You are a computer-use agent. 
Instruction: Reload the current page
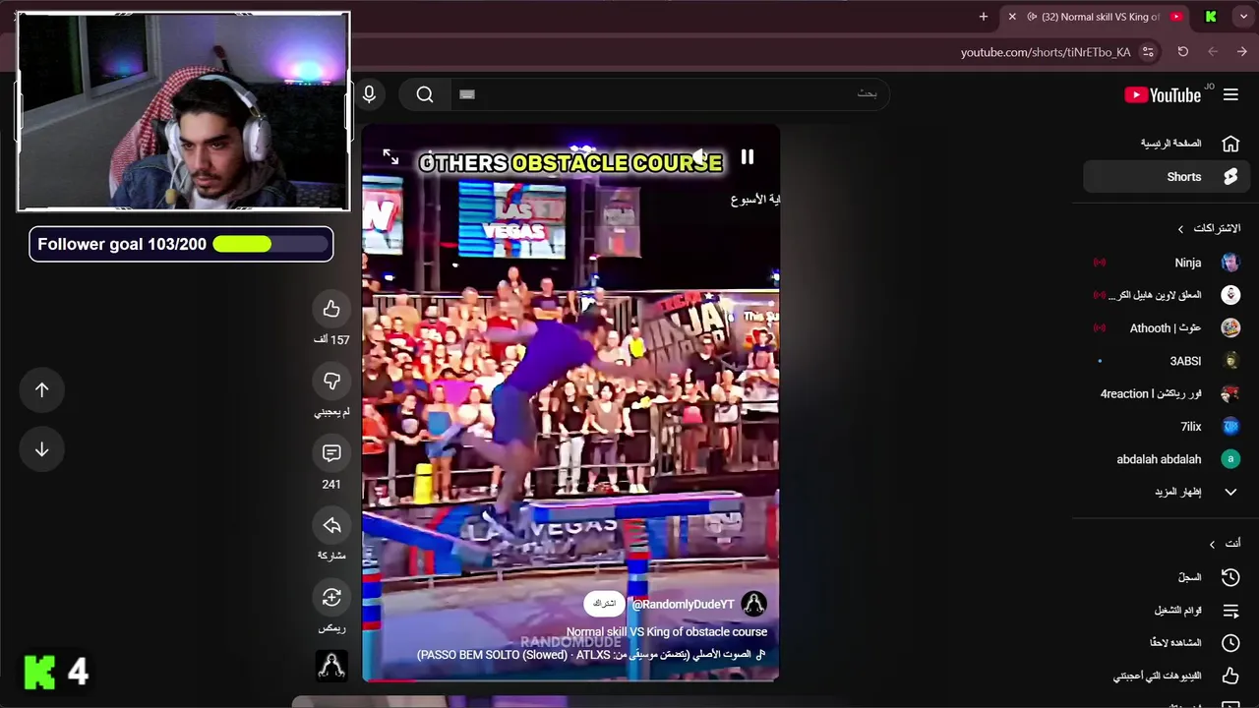pos(1183,52)
